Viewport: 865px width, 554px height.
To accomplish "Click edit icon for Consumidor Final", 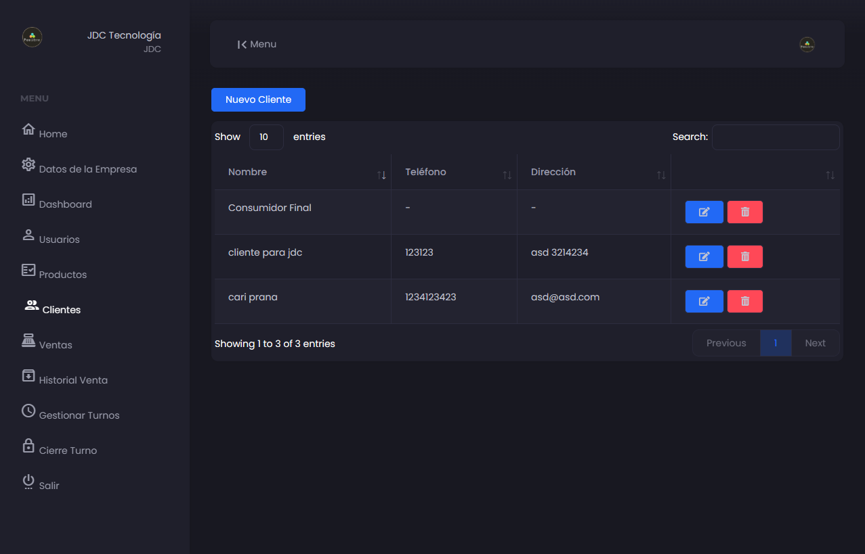I will pos(704,212).
